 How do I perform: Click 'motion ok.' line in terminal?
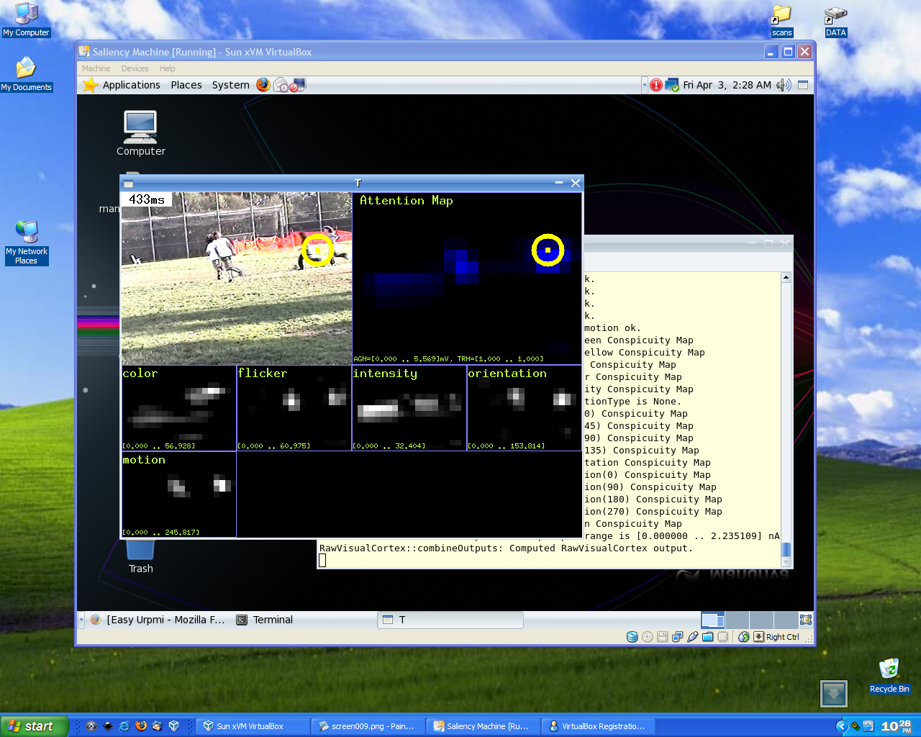point(612,328)
